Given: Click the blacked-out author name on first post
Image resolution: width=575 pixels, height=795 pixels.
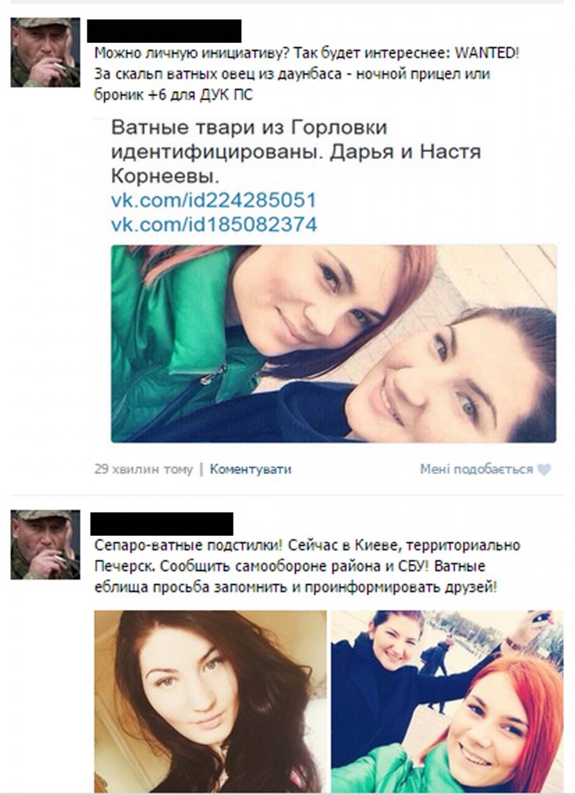Looking at the screenshot, I should point(164,31).
